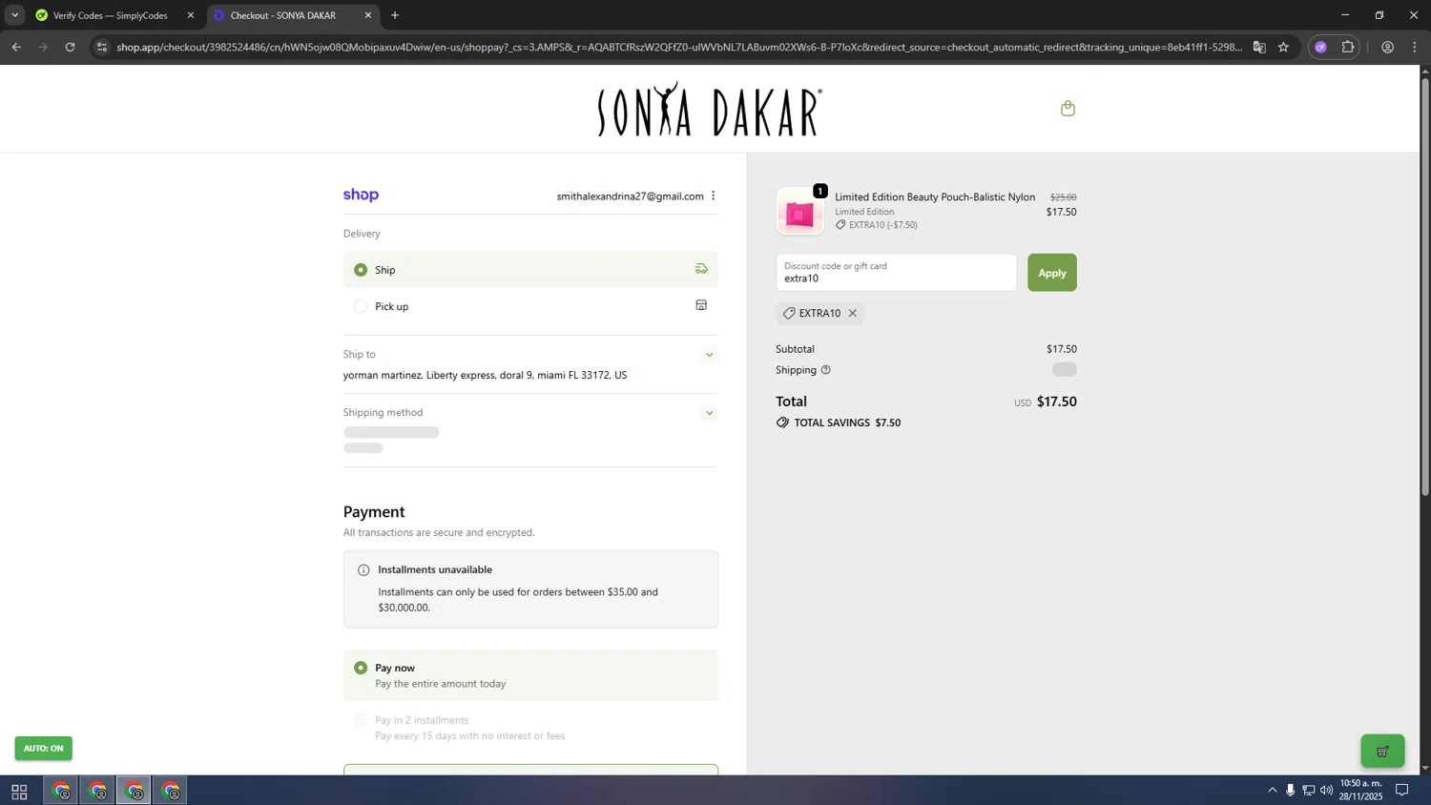Bookmark this page with the star icon

(x=1283, y=47)
